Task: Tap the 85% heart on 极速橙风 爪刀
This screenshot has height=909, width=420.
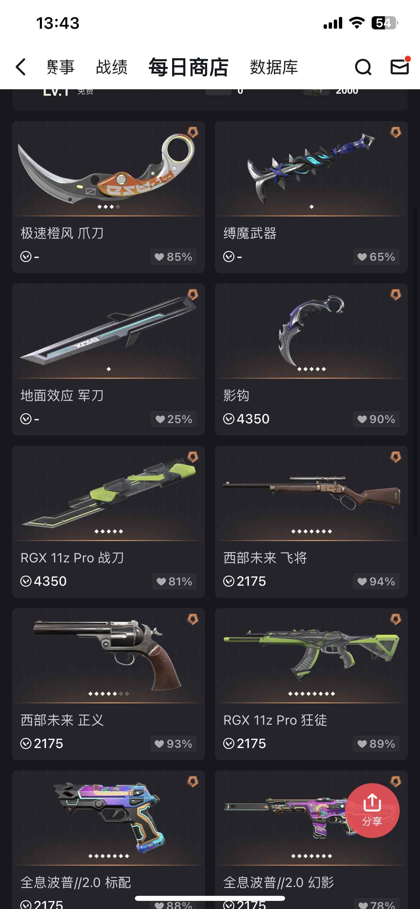Action: click(173, 257)
